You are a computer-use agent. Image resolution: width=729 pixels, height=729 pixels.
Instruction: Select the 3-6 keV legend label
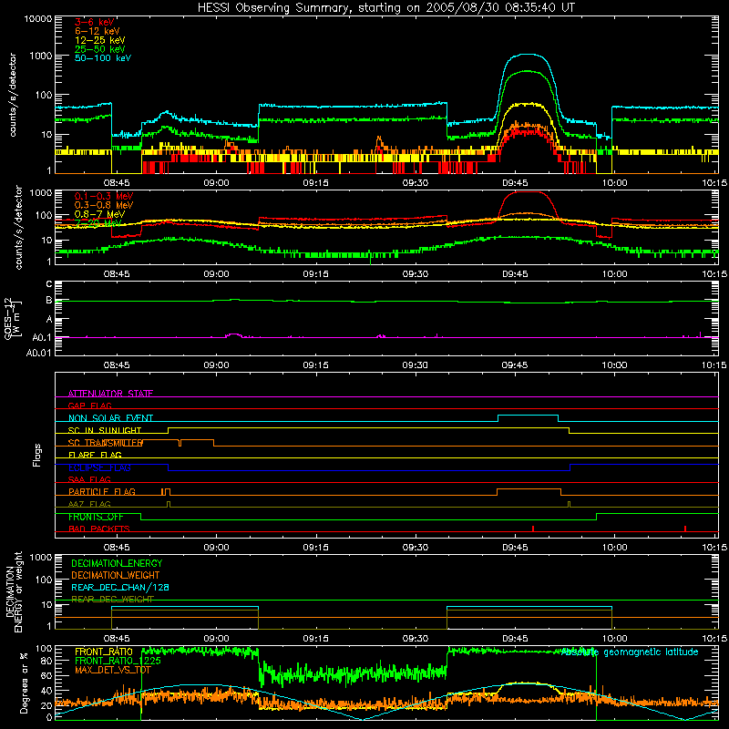click(95, 22)
